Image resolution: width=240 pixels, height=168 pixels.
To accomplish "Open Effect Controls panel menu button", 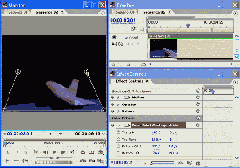I will [x=236, y=82].
